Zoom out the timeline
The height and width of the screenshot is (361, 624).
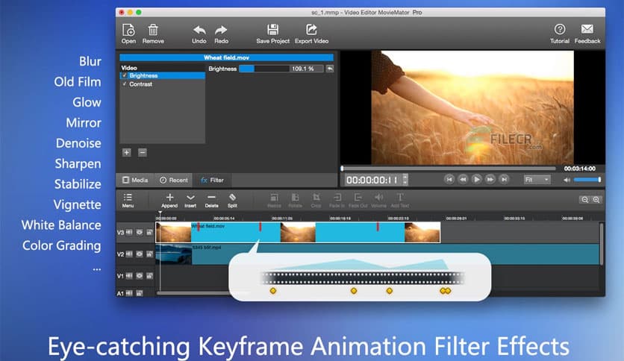pos(584,200)
